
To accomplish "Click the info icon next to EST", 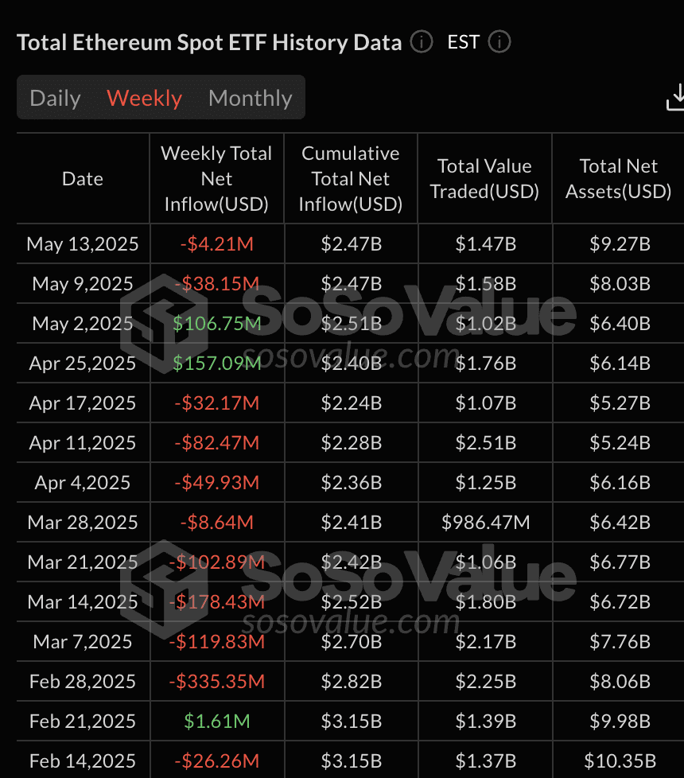I will click(499, 41).
